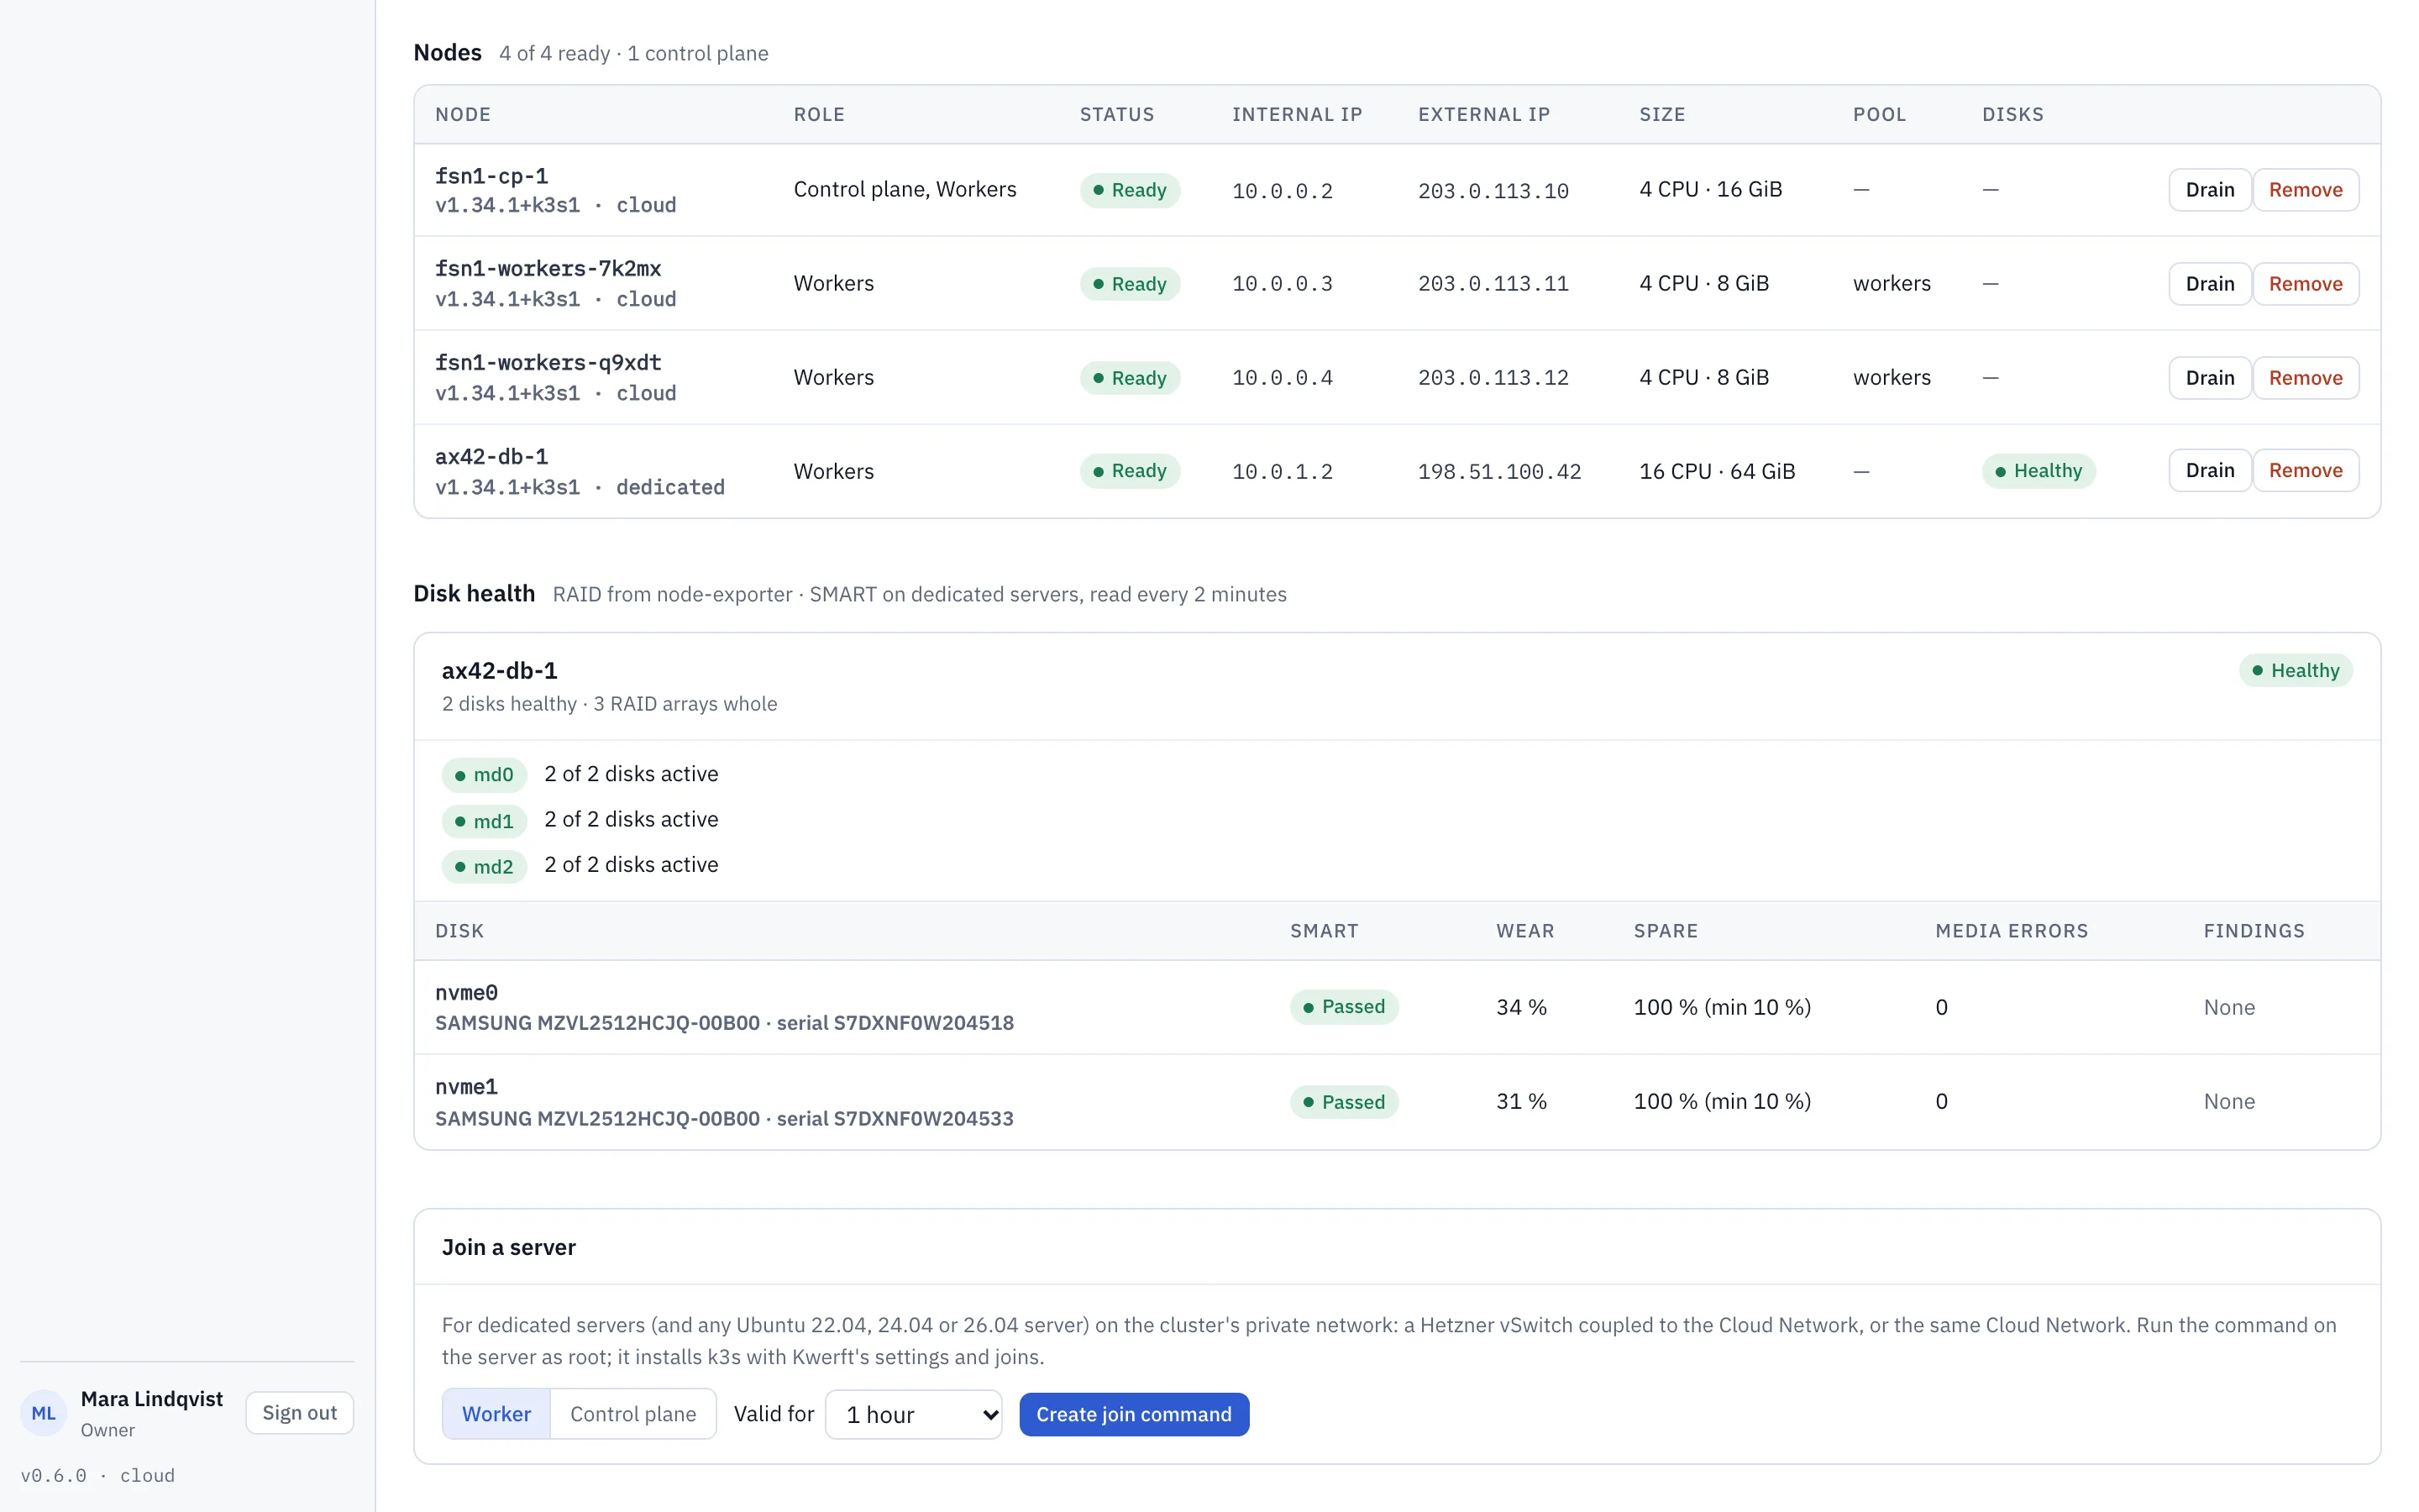Remove node fsn1-workers-q9xdt

(2305, 378)
